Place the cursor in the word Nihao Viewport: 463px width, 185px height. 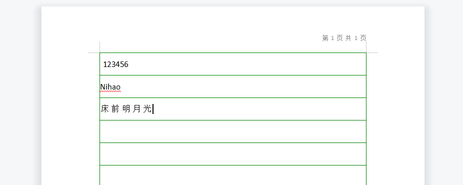[x=110, y=87]
